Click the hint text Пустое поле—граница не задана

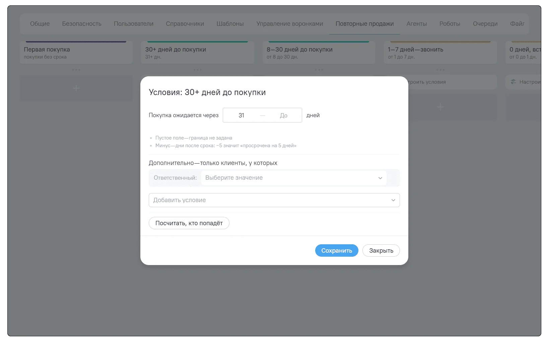coord(194,138)
